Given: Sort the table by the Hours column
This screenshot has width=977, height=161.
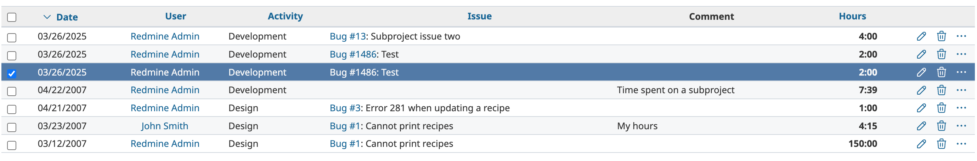Looking at the screenshot, I should (x=852, y=16).
